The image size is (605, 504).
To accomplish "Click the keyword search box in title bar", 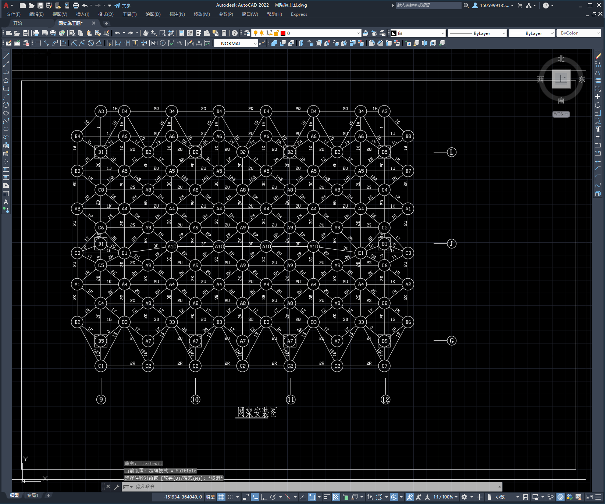I will 428,6.
